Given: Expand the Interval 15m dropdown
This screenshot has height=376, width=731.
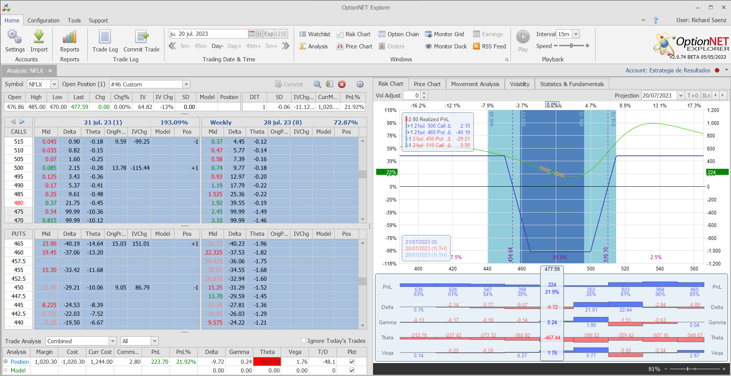Looking at the screenshot, I should tap(576, 34).
